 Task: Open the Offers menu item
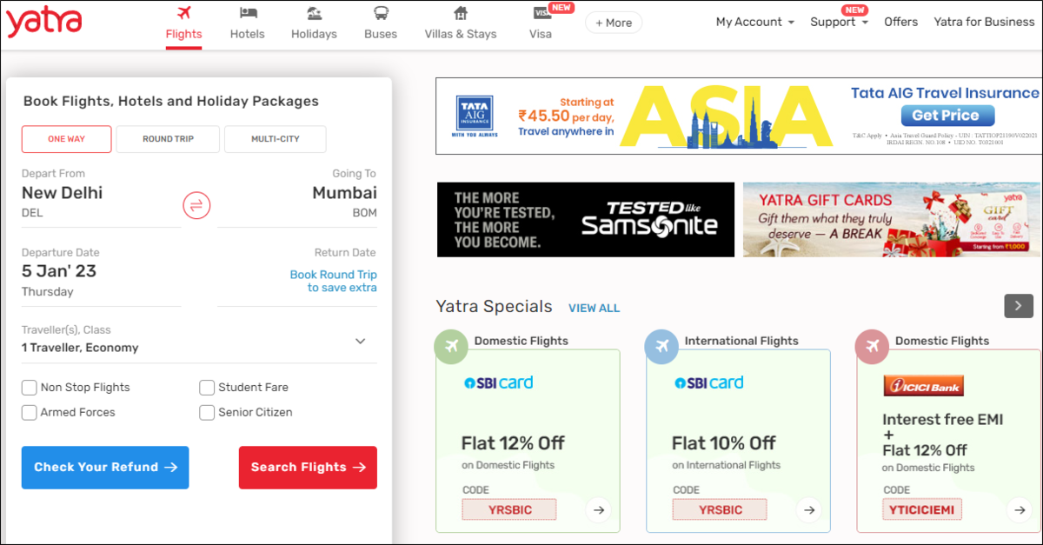[x=901, y=22]
